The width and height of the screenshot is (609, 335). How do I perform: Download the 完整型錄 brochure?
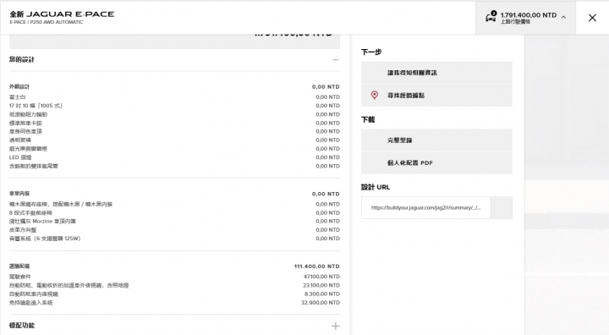click(x=436, y=140)
